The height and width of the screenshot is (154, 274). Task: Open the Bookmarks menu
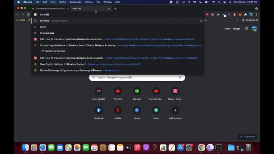click(75, 2)
